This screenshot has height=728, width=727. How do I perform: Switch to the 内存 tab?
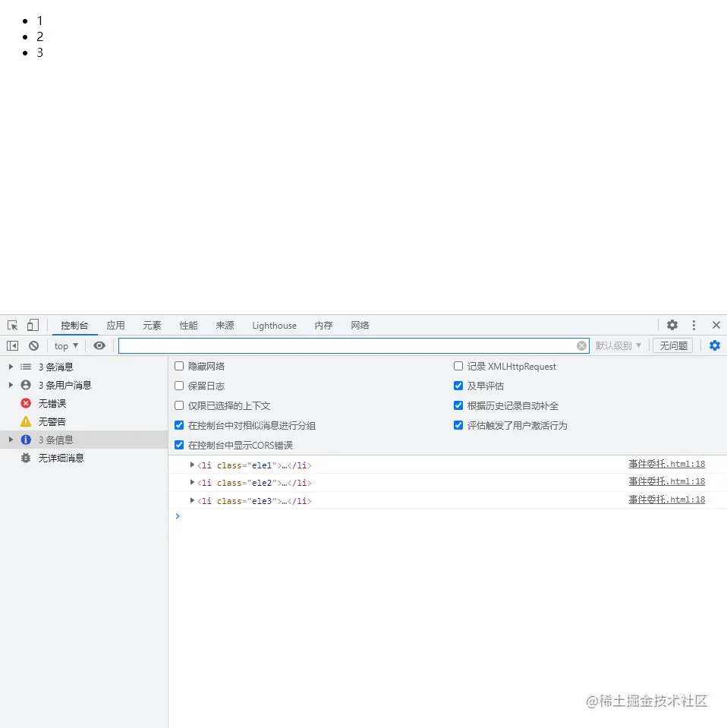point(323,326)
